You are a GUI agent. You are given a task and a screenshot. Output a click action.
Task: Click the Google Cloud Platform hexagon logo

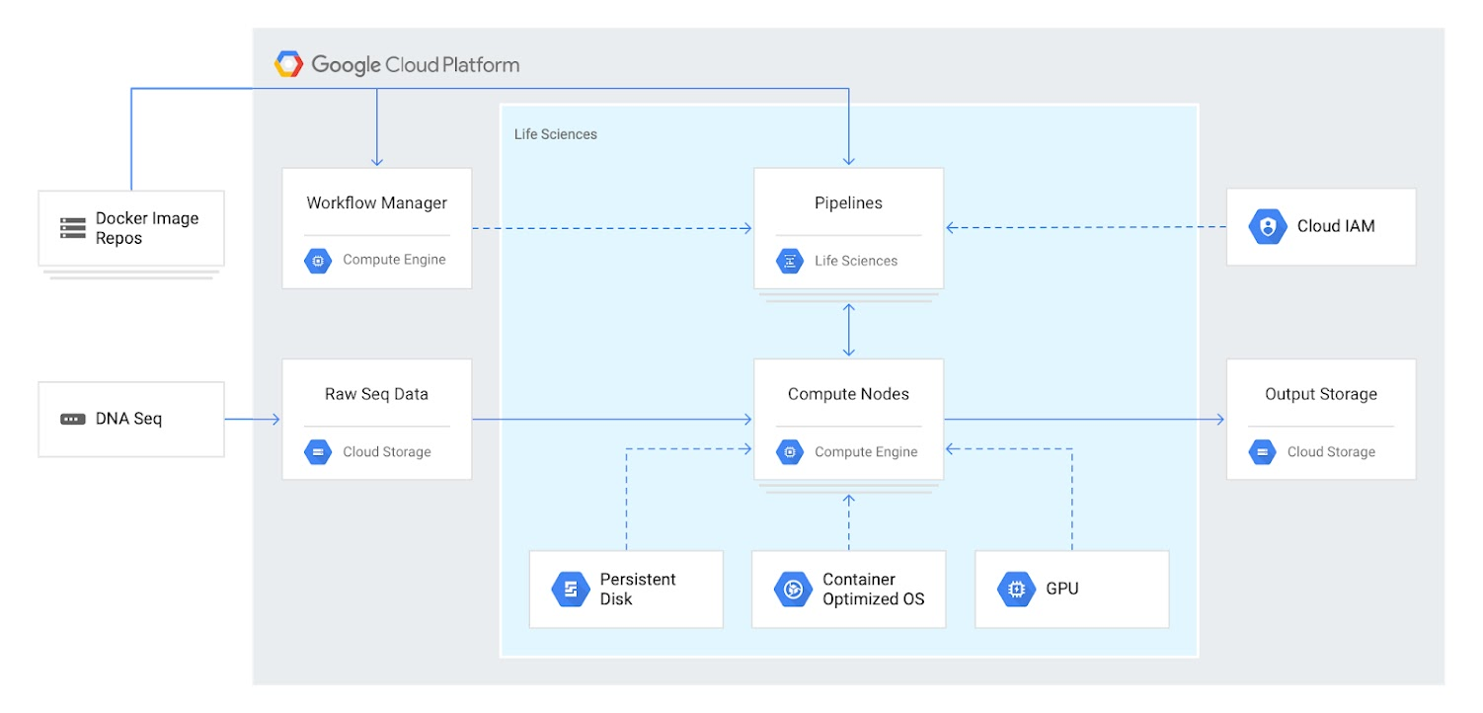288,65
